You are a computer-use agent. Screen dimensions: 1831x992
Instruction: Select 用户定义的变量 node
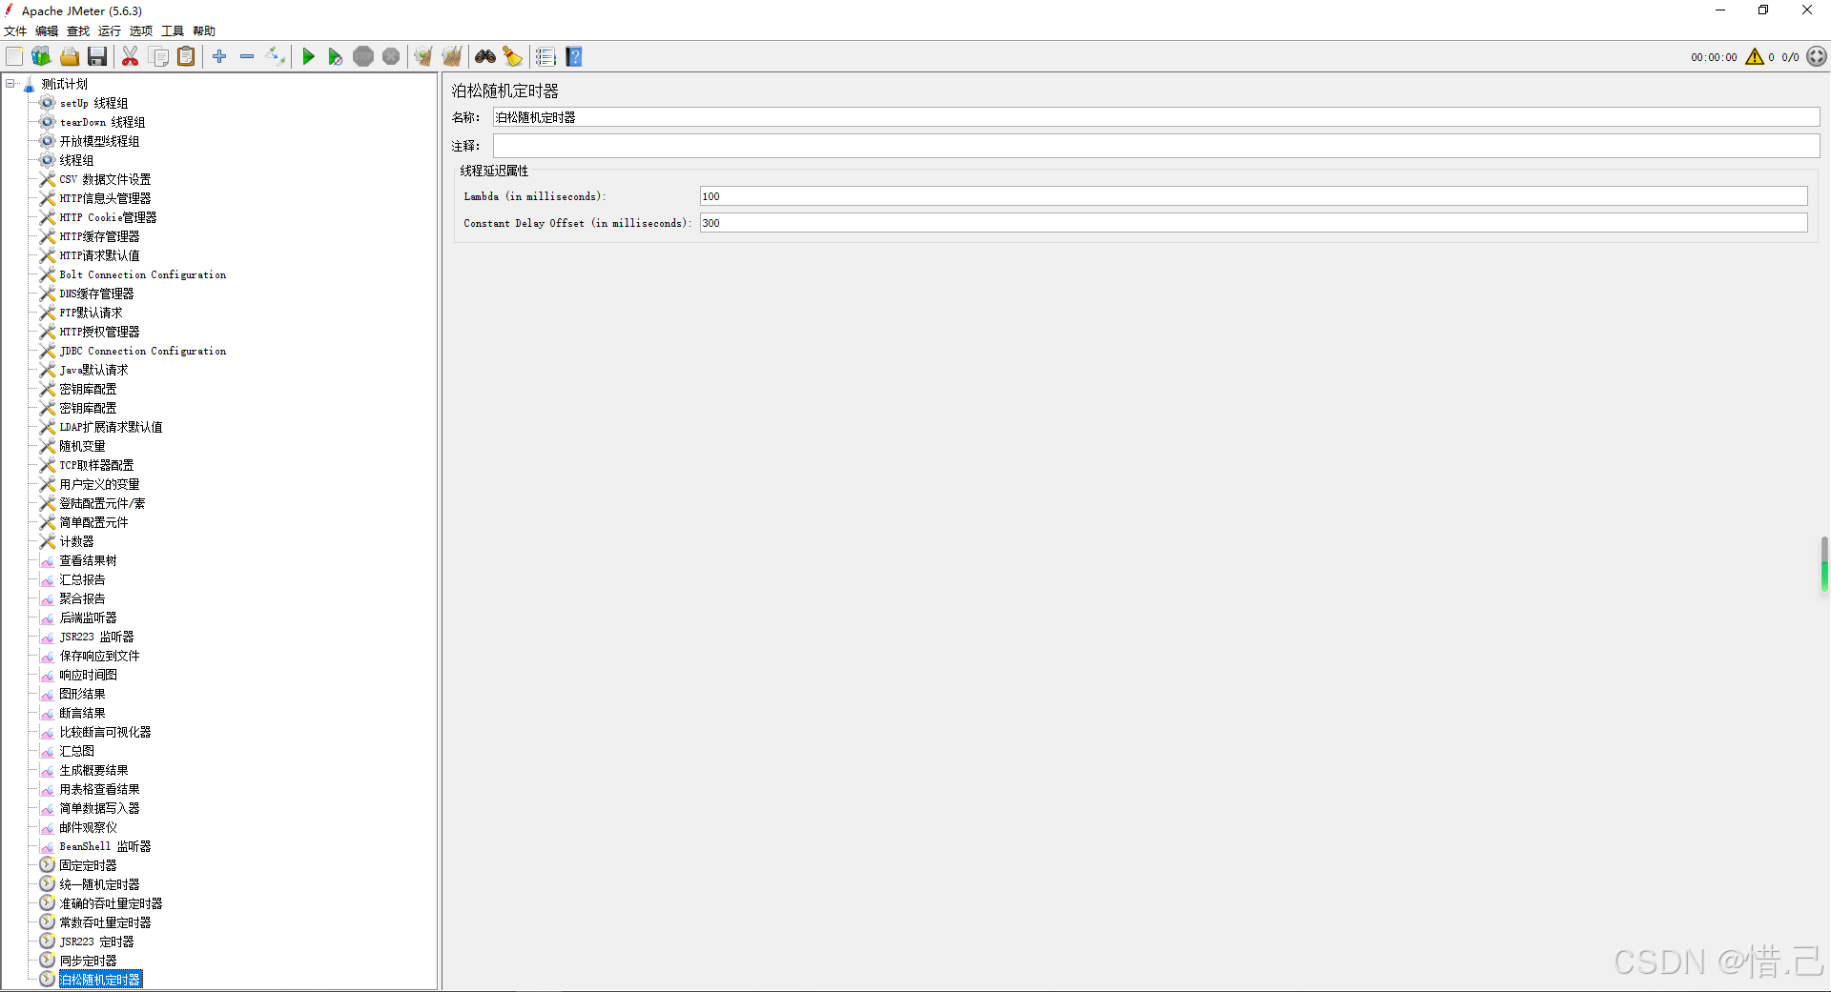(x=99, y=484)
